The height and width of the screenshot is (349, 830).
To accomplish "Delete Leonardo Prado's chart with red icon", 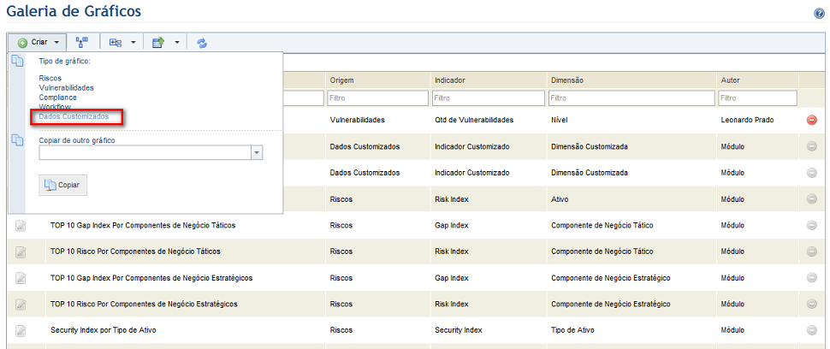I will pos(811,120).
